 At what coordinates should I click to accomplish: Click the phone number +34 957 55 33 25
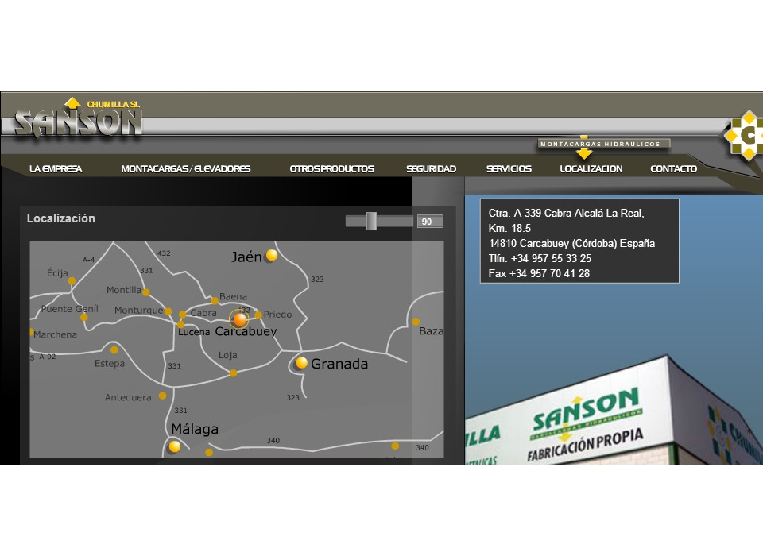(551, 258)
